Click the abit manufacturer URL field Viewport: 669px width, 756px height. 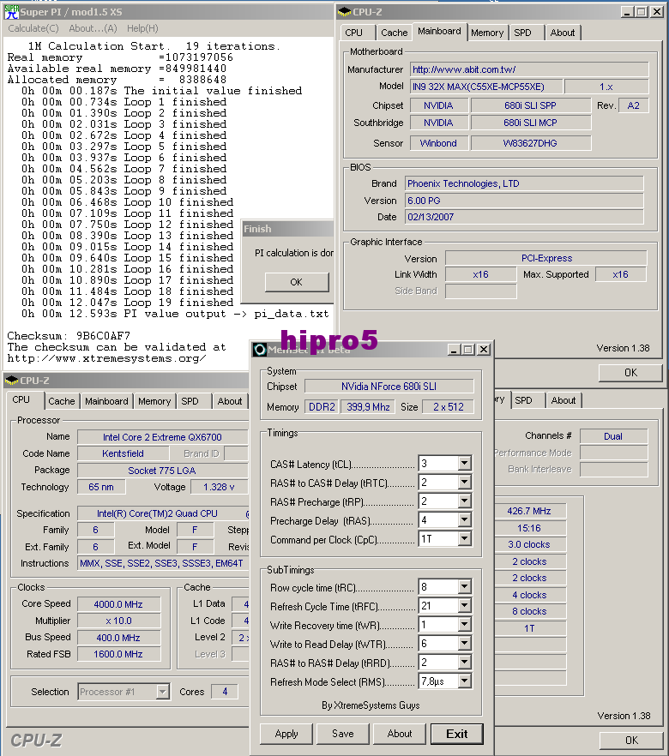point(529,69)
